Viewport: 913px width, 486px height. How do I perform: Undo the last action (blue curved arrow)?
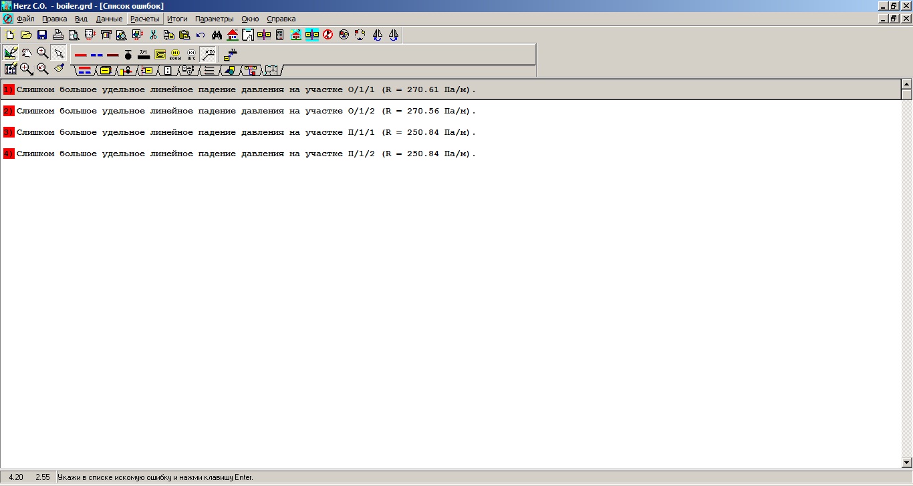[201, 35]
